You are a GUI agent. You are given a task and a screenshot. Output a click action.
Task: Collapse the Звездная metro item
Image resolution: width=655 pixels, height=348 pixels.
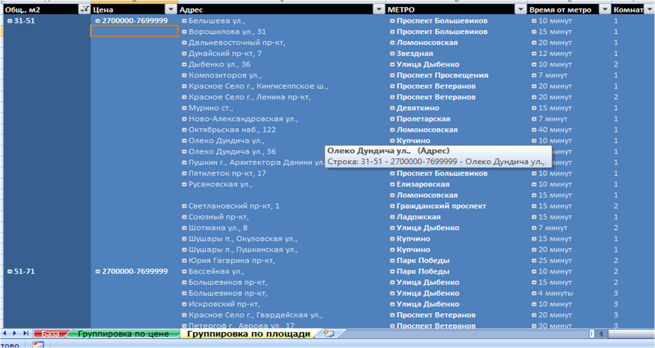point(392,53)
